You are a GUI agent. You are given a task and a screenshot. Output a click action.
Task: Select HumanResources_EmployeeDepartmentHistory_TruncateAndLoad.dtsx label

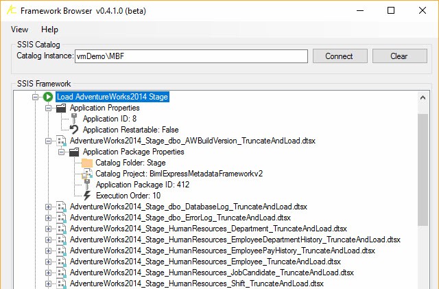tap(235, 240)
